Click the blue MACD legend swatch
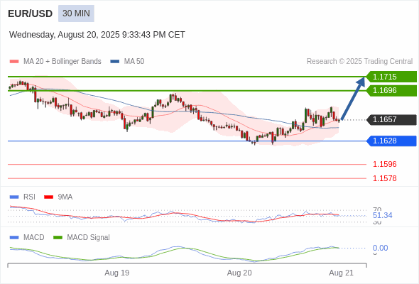Image resolution: width=419 pixels, height=284 pixels. (14, 238)
